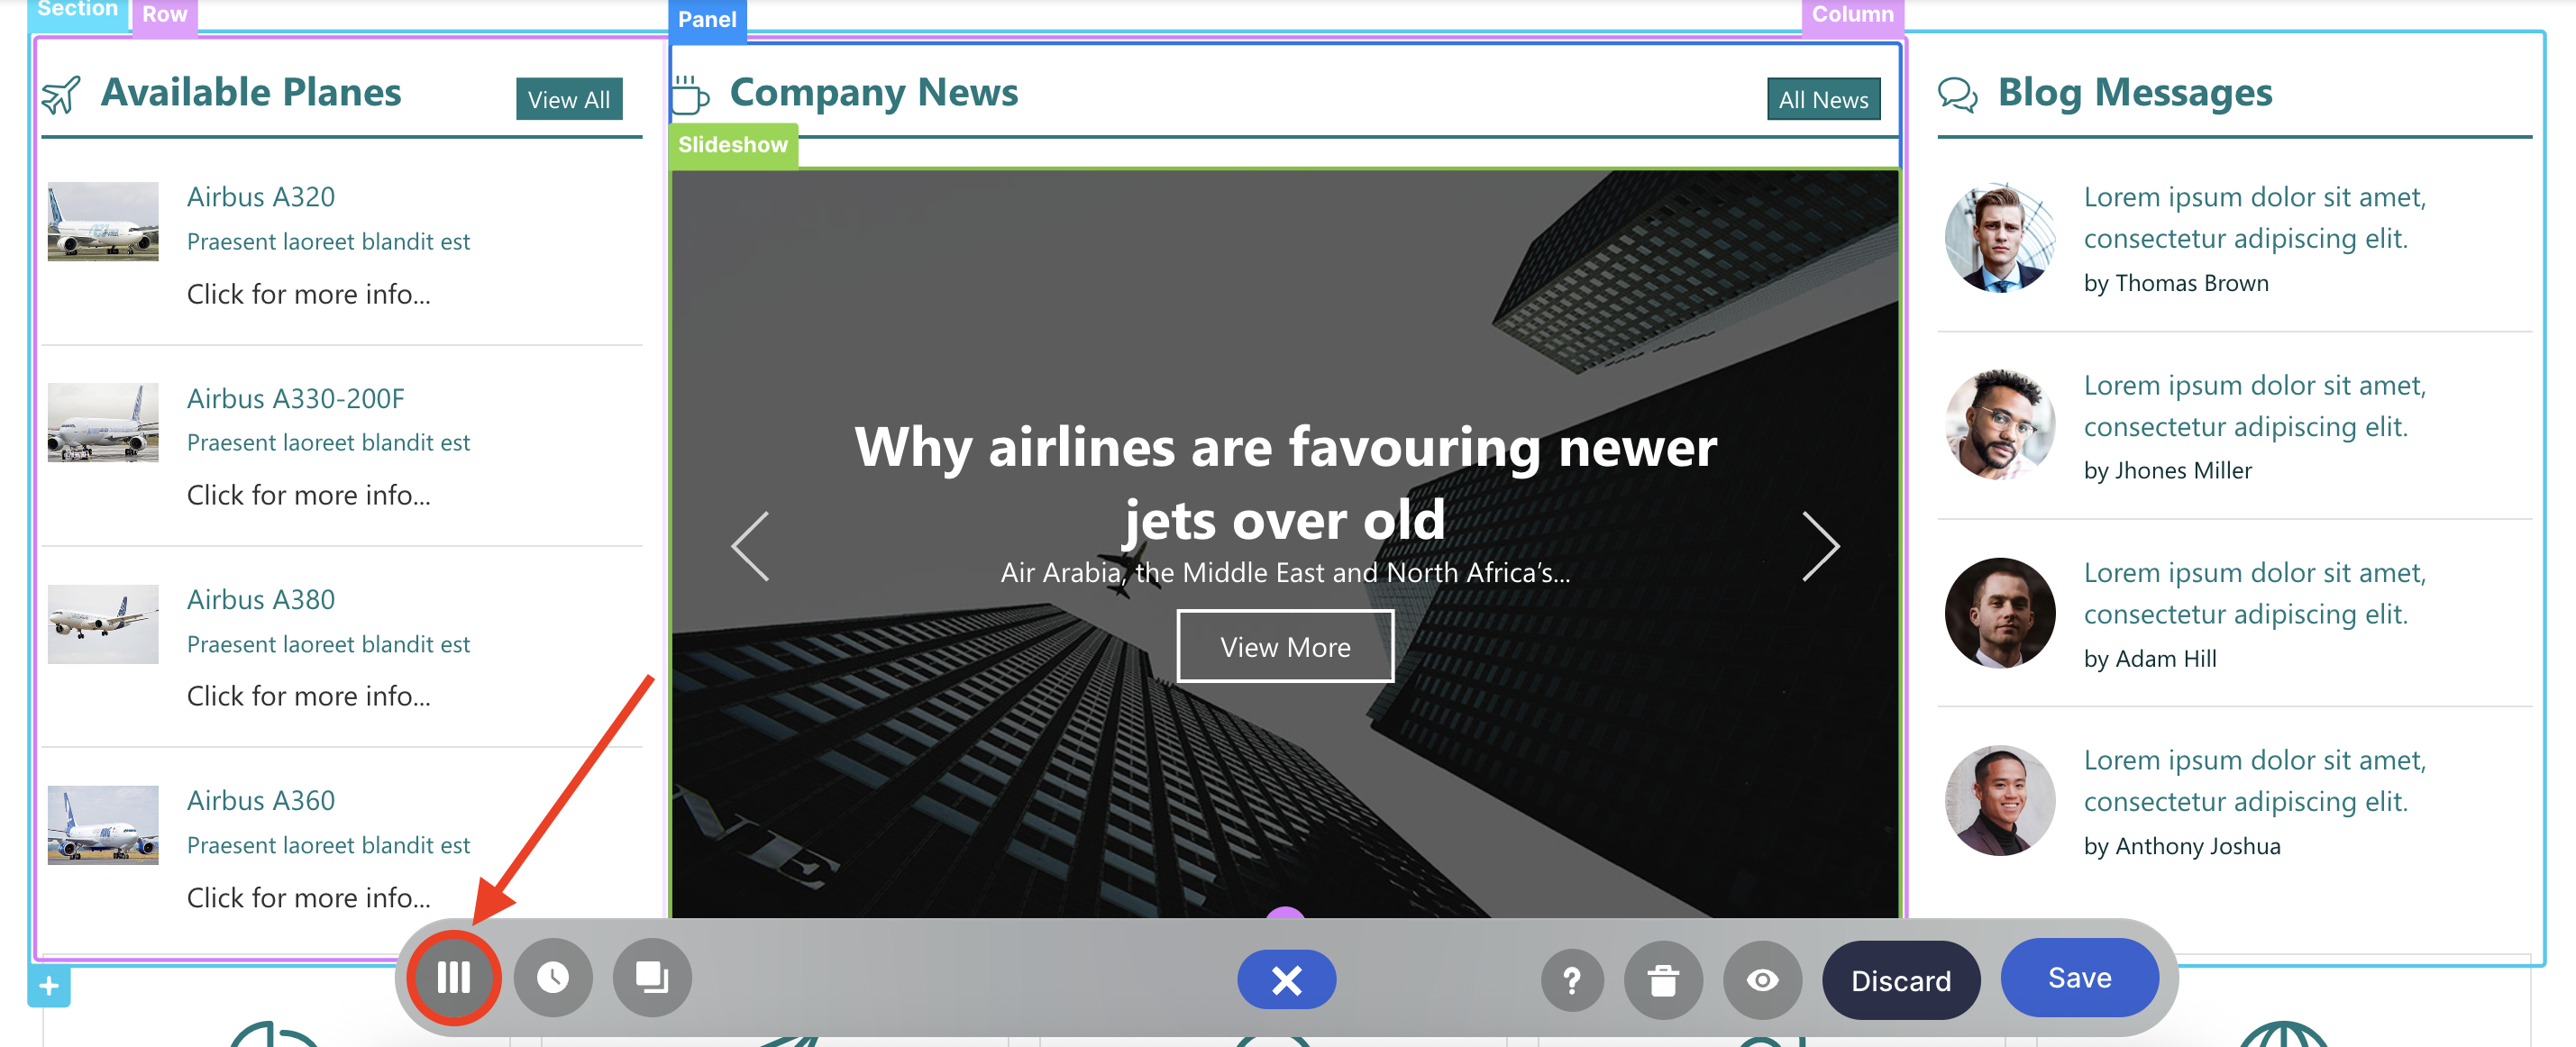2576x1047 pixels.
Task: Select the Slideshow element label
Action: [733, 145]
